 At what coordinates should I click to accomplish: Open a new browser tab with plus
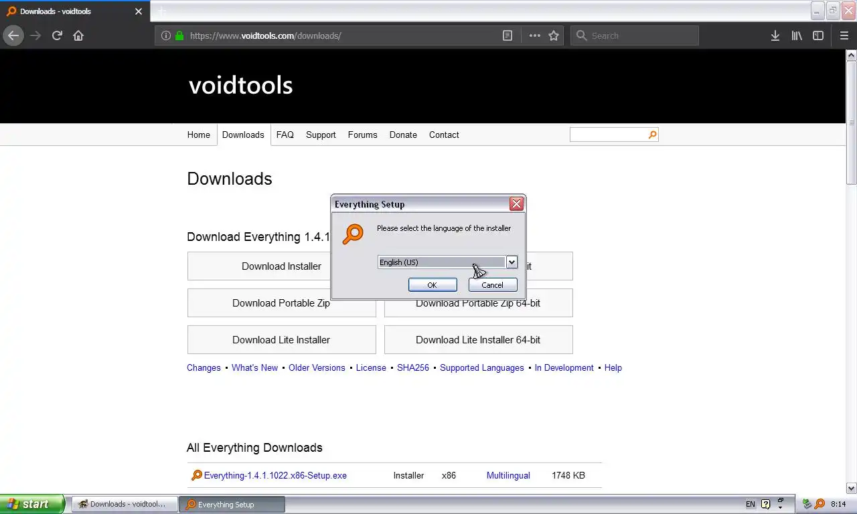[x=161, y=11]
